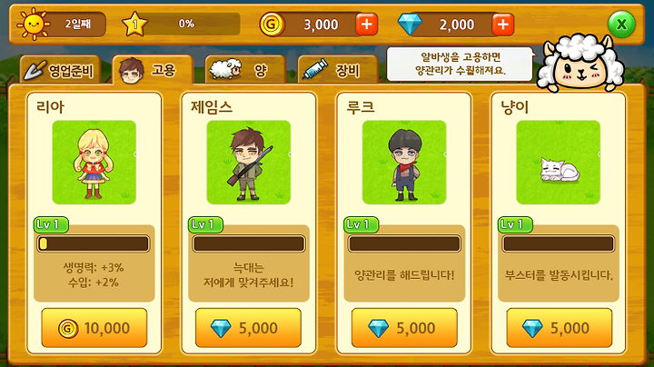Tap the blue diamond currency icon
Viewport: 654px width, 367px height.
click(x=410, y=25)
